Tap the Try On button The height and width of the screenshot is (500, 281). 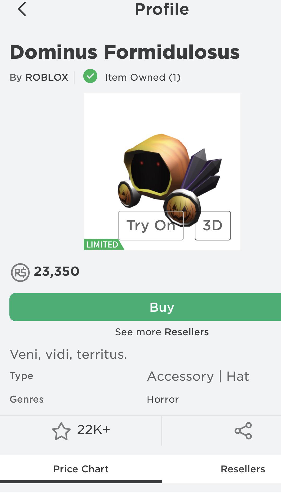[151, 225]
